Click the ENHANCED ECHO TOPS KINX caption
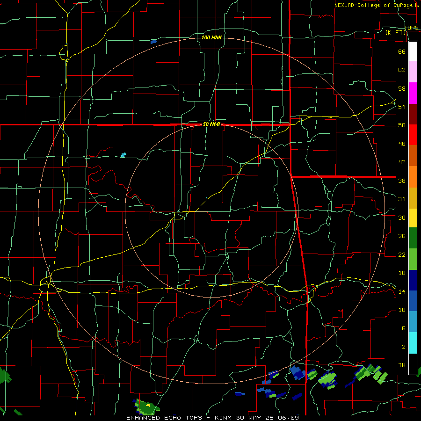The width and height of the screenshot is (421, 421). point(212,418)
